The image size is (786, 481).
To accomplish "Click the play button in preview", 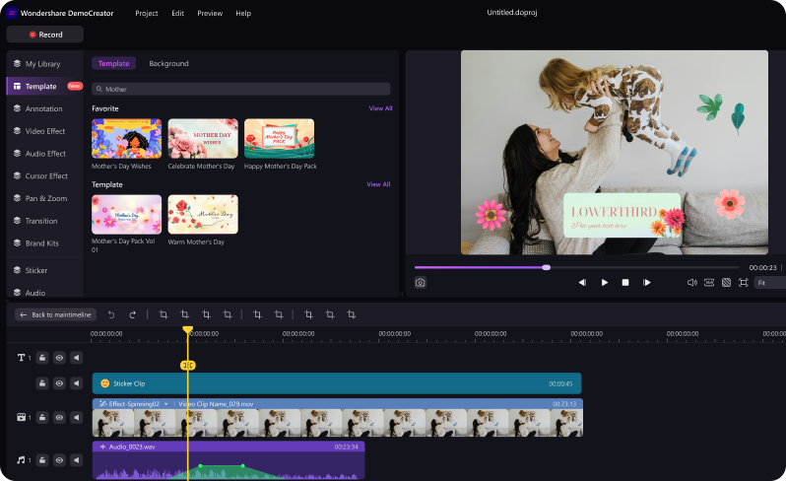I will tap(605, 283).
